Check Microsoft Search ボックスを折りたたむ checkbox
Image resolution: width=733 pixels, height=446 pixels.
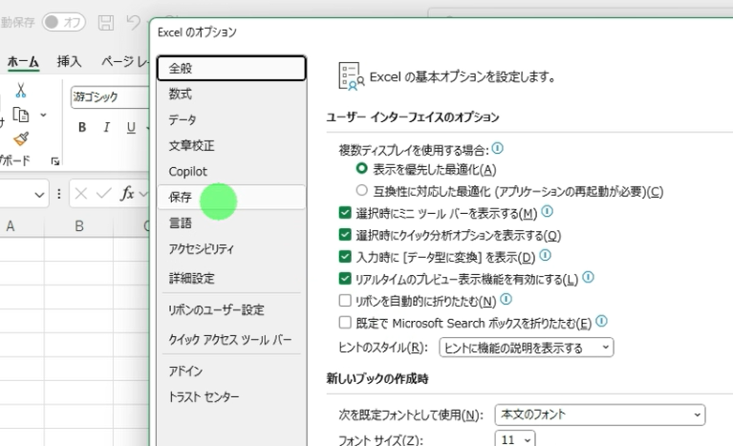tap(345, 322)
